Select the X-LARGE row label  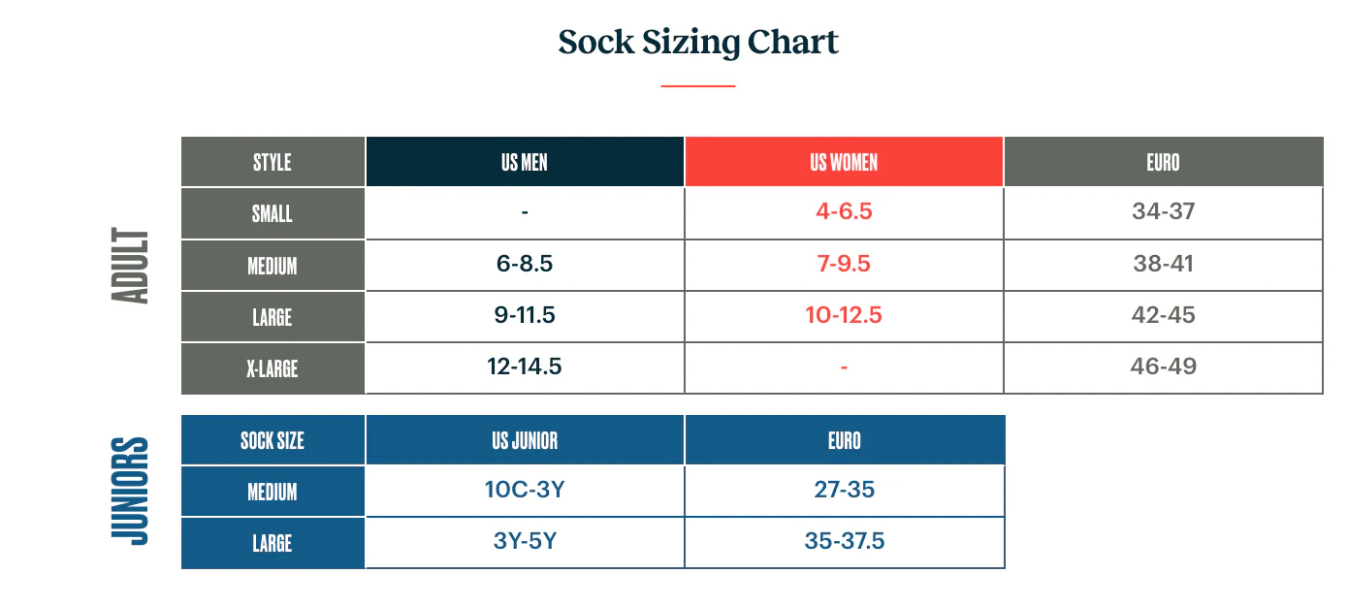tap(273, 368)
